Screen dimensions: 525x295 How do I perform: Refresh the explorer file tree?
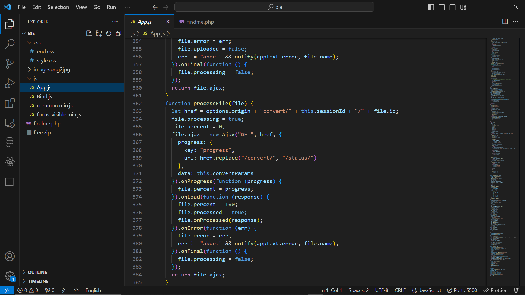pyautogui.click(x=109, y=33)
